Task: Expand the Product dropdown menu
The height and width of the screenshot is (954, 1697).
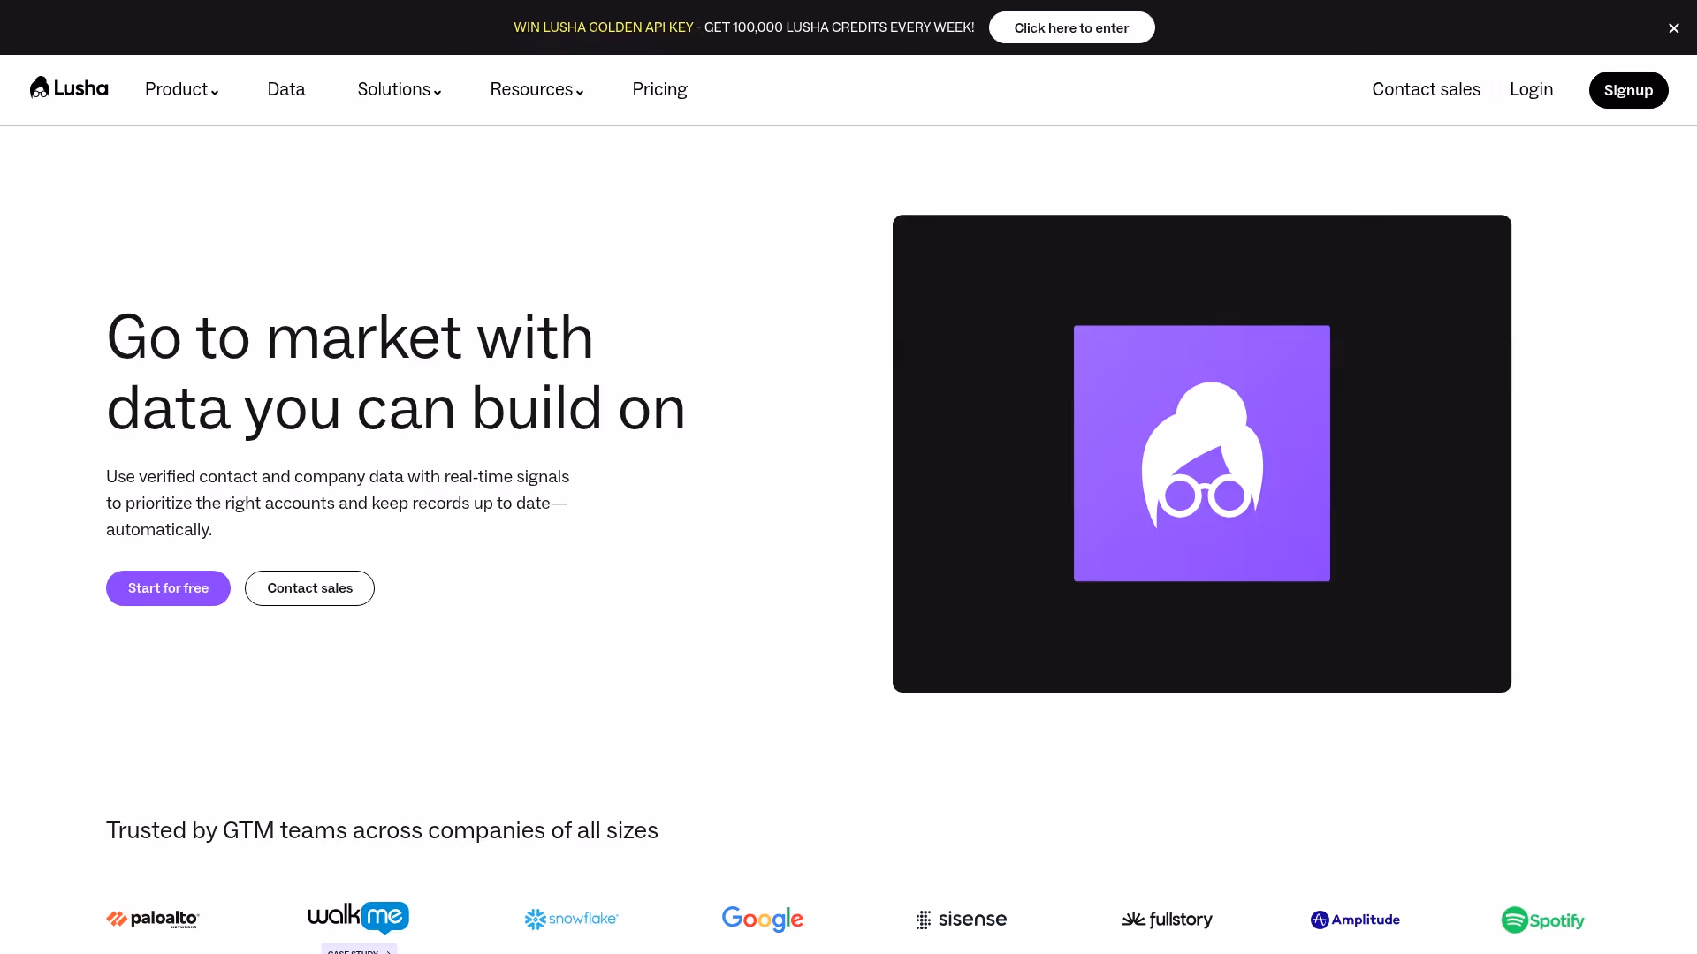Action: (181, 89)
